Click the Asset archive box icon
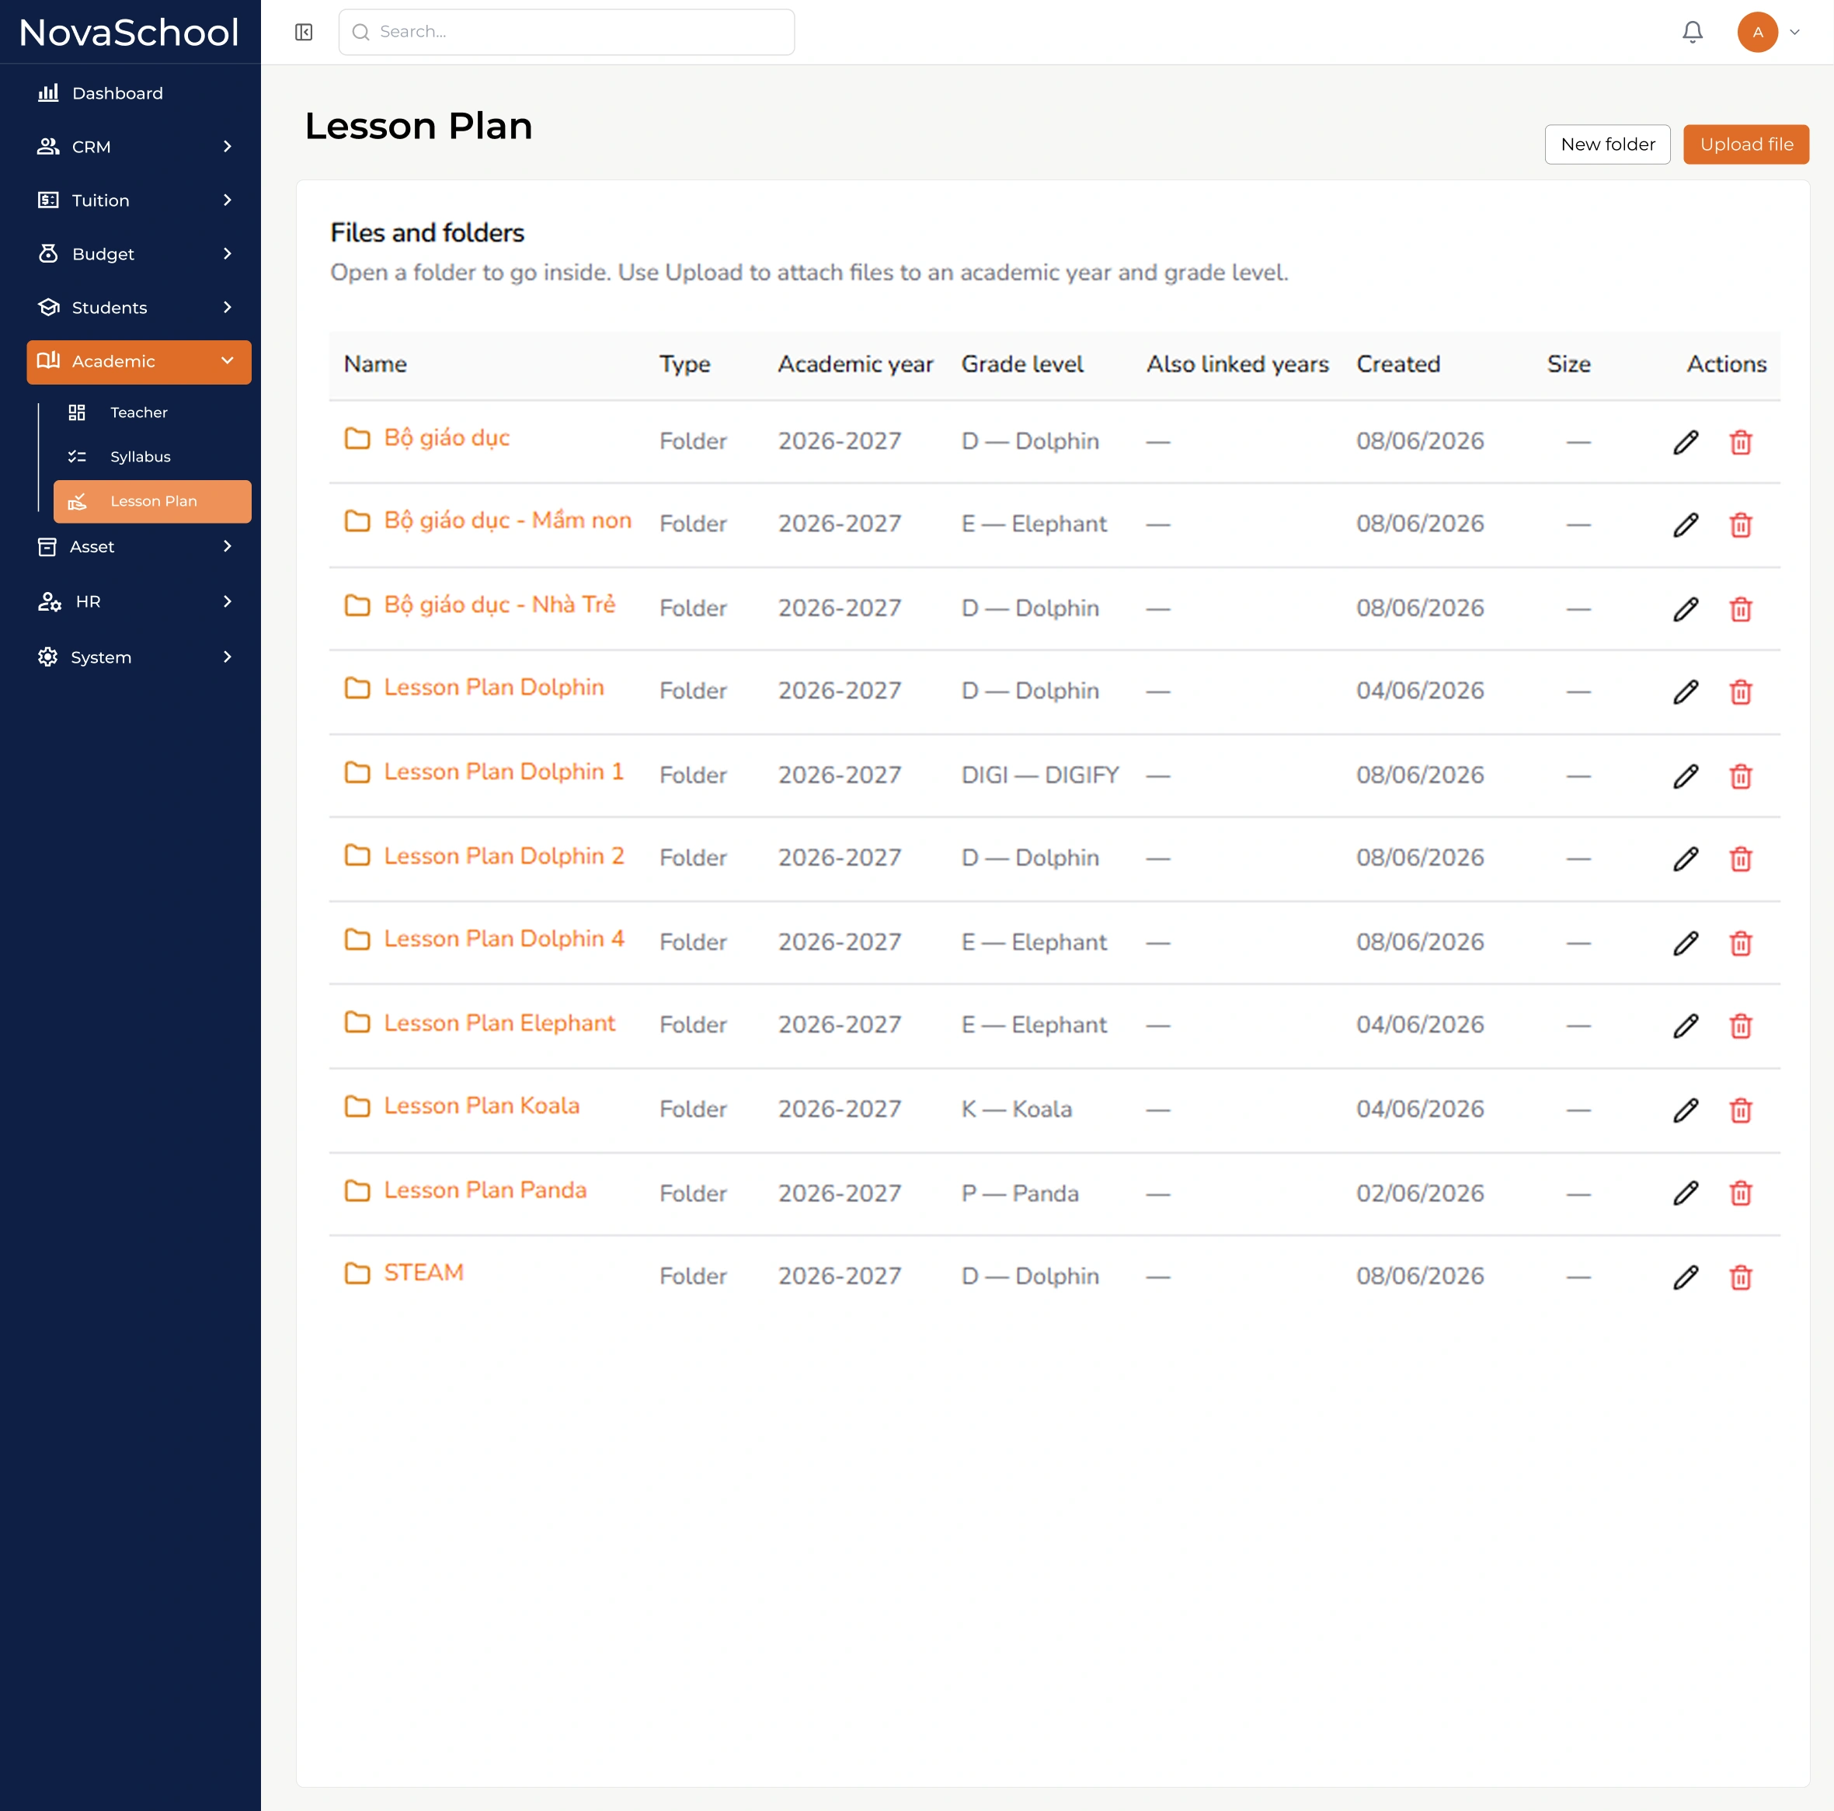This screenshot has height=1811, width=1834. [47, 547]
